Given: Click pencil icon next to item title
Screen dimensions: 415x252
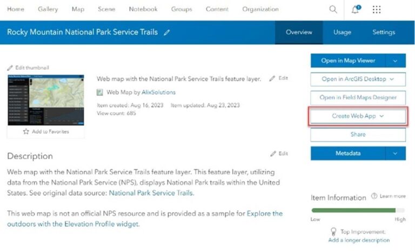Looking at the screenshot, I should pos(167,32).
